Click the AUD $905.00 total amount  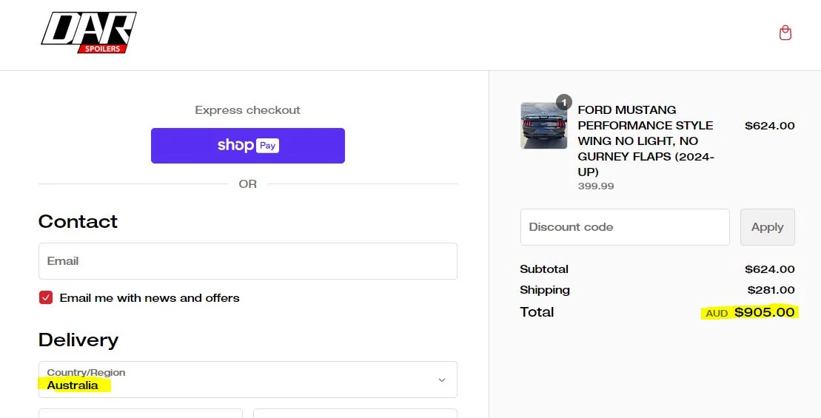click(750, 312)
